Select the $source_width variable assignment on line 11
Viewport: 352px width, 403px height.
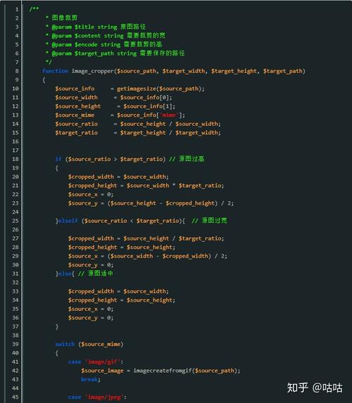click(x=113, y=98)
